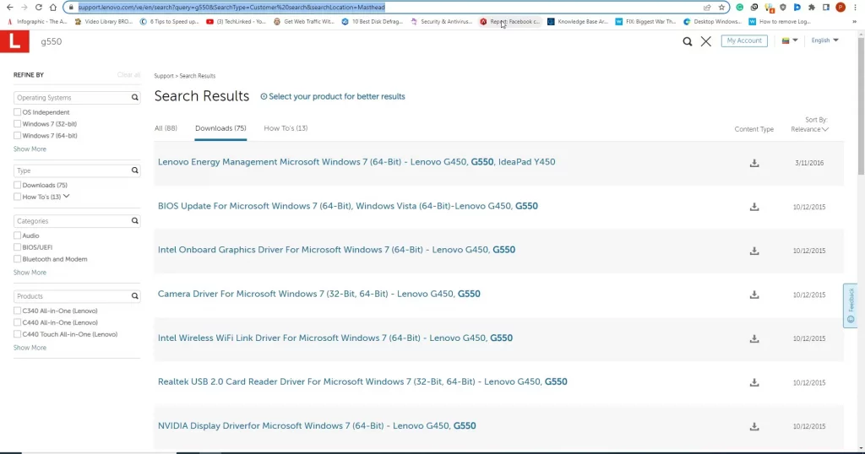The width and height of the screenshot is (865, 454).
Task: Check the How To's (13) type filter
Action: pyautogui.click(x=17, y=197)
